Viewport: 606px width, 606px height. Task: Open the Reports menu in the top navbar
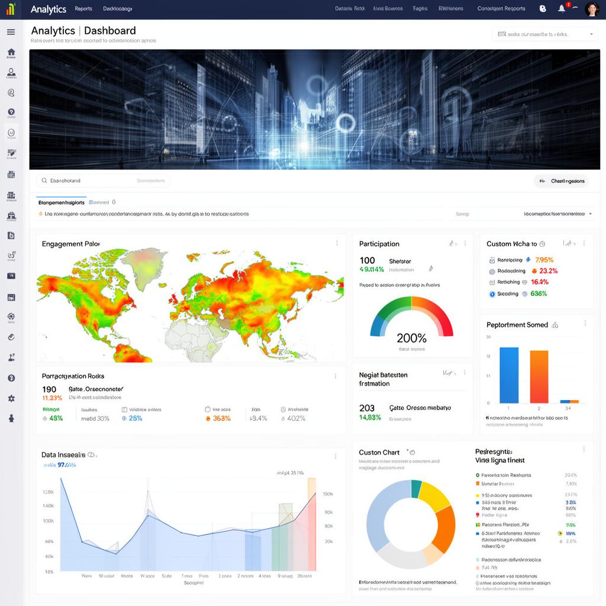(x=83, y=8)
